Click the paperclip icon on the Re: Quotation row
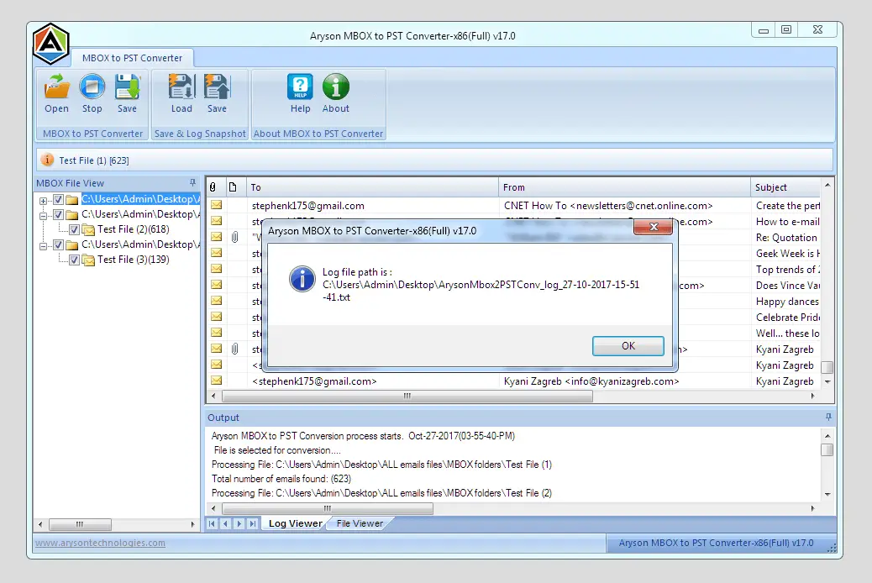This screenshot has height=583, width=872. pos(234,238)
